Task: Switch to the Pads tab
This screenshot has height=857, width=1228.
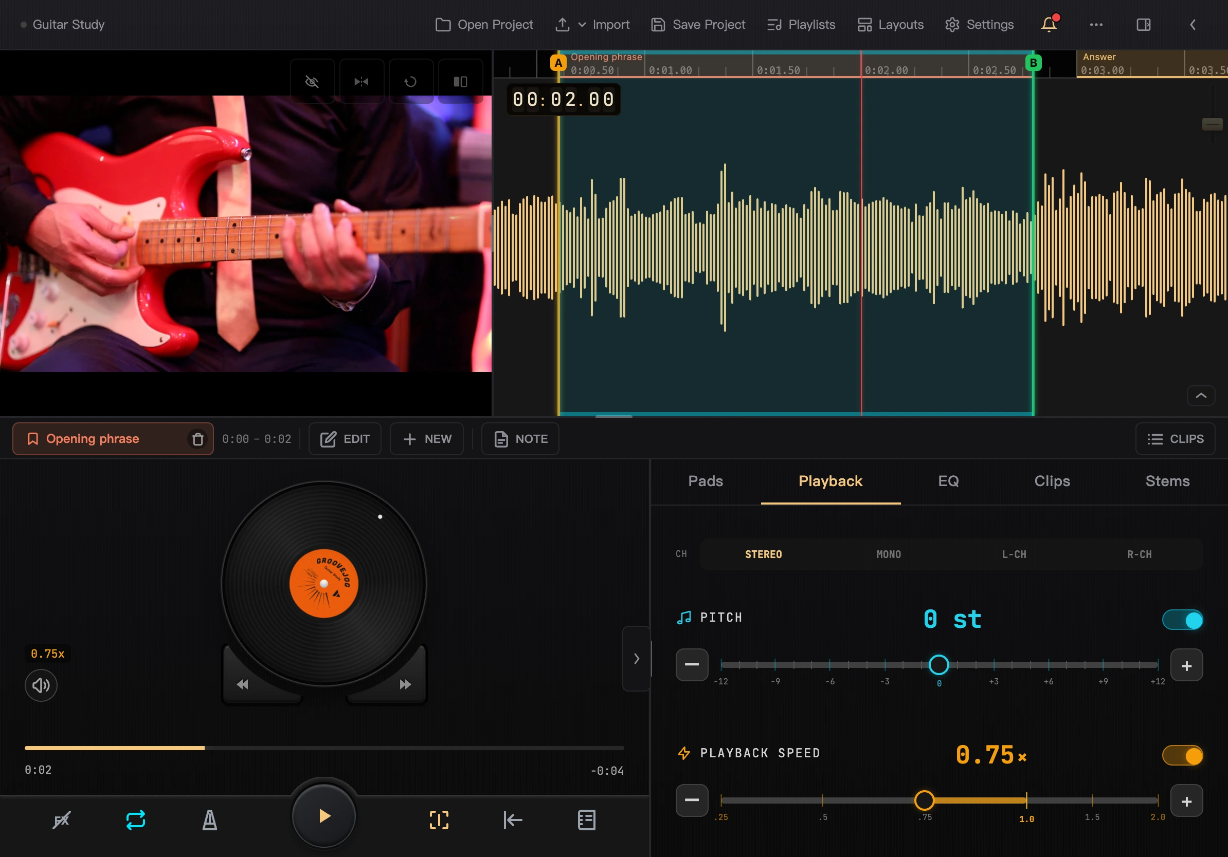Action: (706, 481)
